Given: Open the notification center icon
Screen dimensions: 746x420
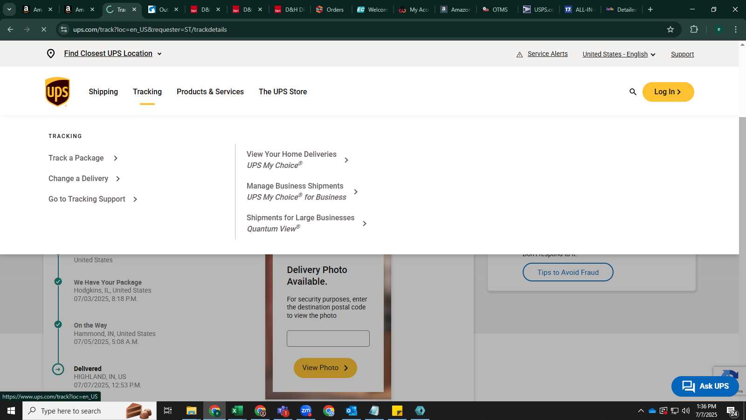Looking at the screenshot, I should point(732,411).
